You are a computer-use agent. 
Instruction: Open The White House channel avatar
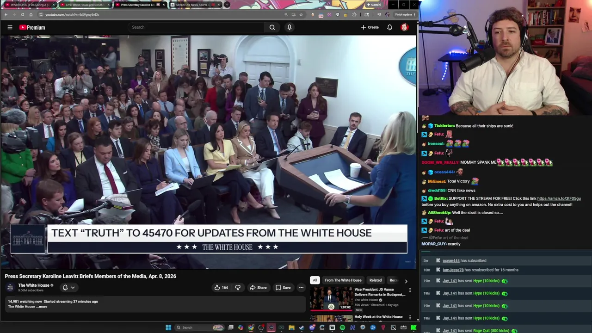point(10,287)
